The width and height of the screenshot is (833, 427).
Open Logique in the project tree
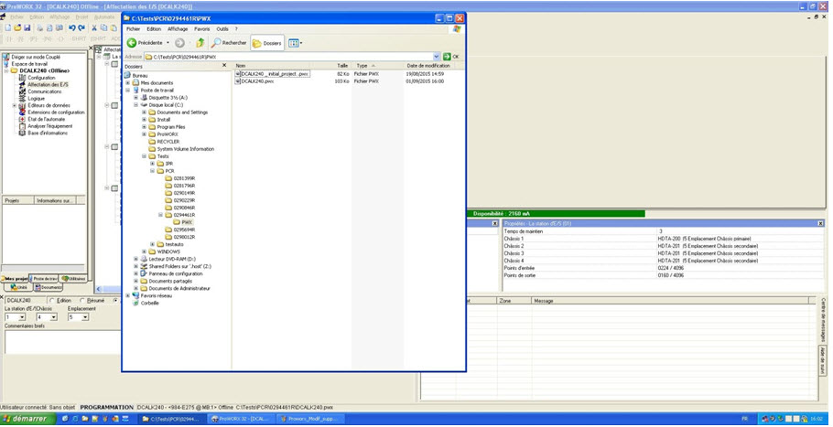pos(36,99)
